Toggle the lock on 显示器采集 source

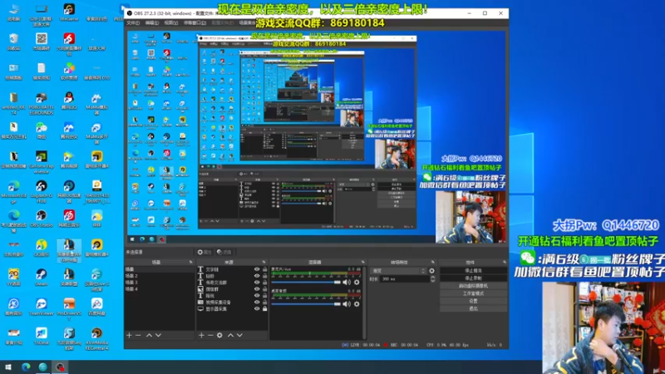[x=264, y=308]
